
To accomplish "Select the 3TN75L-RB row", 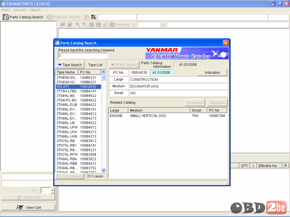I will [x=78, y=141].
